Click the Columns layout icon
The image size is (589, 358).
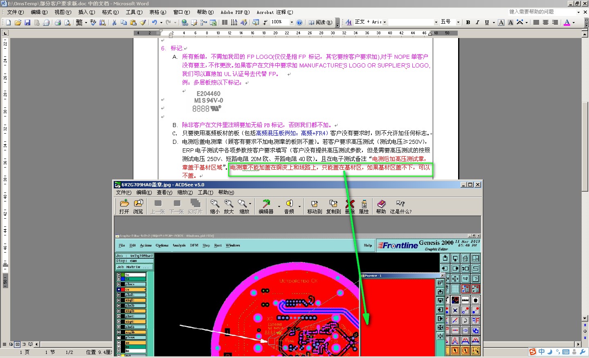pyautogui.click(x=225, y=22)
